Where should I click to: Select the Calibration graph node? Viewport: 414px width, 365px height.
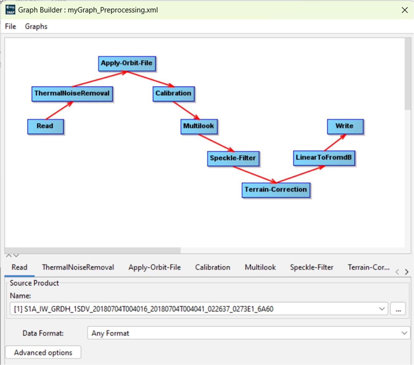(173, 94)
